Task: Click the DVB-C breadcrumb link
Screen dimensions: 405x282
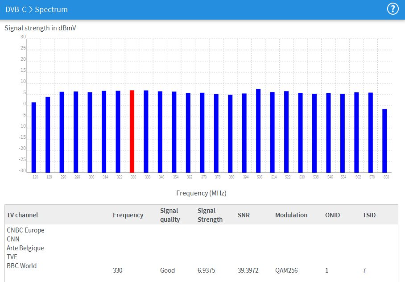Action: point(16,9)
